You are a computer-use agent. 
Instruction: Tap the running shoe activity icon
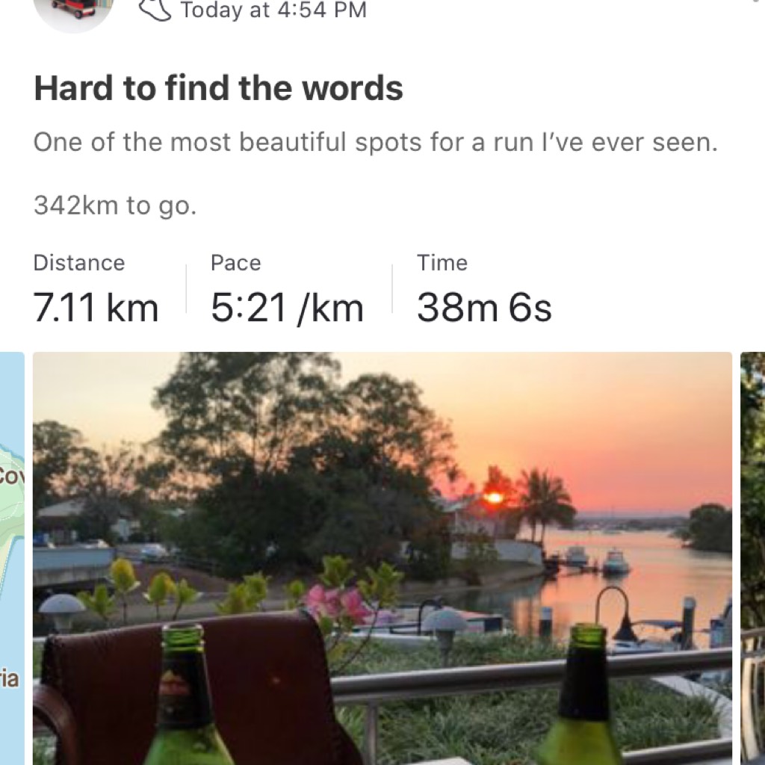(155, 10)
